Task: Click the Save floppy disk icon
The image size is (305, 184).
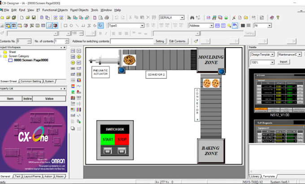Action: click(x=34, y=17)
